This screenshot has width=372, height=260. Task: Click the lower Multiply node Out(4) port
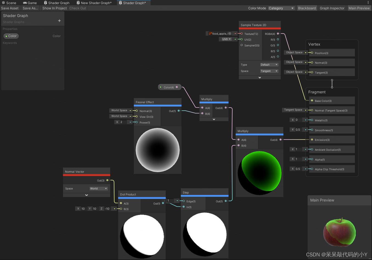(280, 139)
